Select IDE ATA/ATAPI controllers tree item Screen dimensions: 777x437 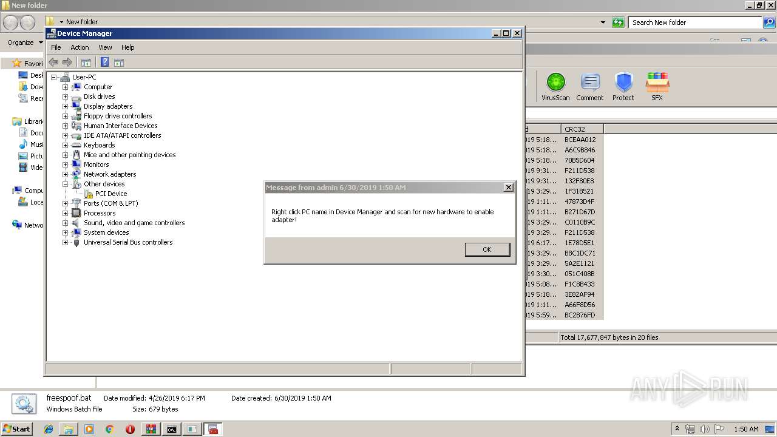point(122,135)
